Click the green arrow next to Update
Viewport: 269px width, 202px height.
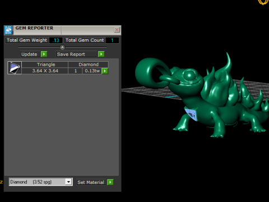pyautogui.click(x=44, y=54)
